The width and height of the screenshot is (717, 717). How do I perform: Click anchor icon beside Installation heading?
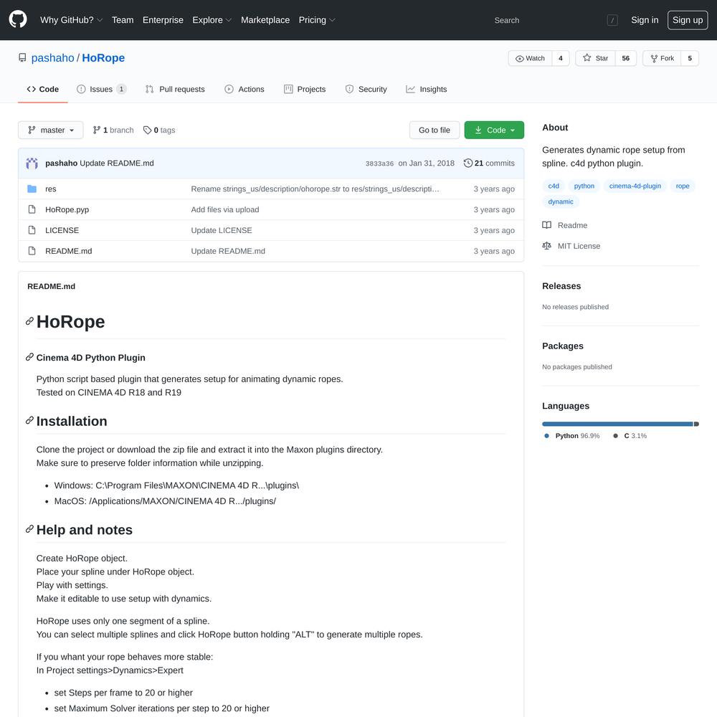[29, 420]
